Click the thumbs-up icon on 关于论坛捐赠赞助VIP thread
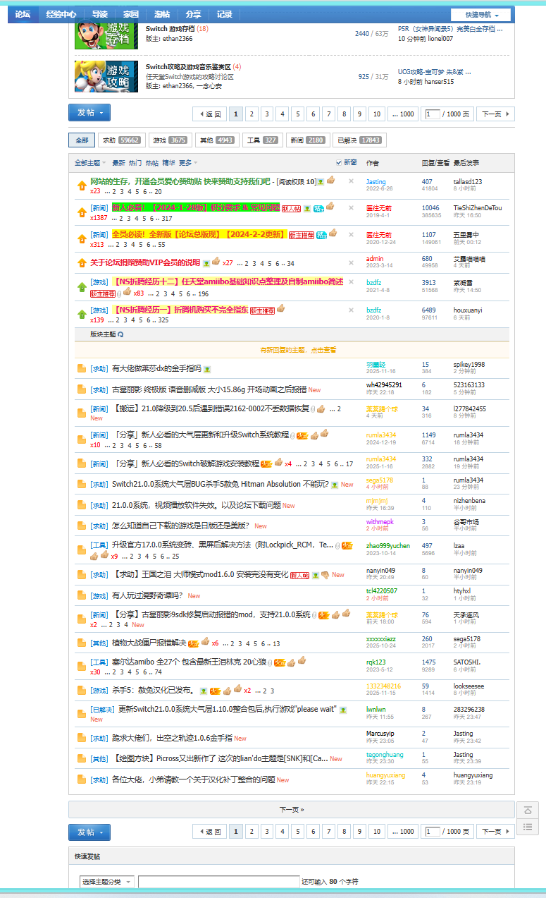 click(216, 261)
